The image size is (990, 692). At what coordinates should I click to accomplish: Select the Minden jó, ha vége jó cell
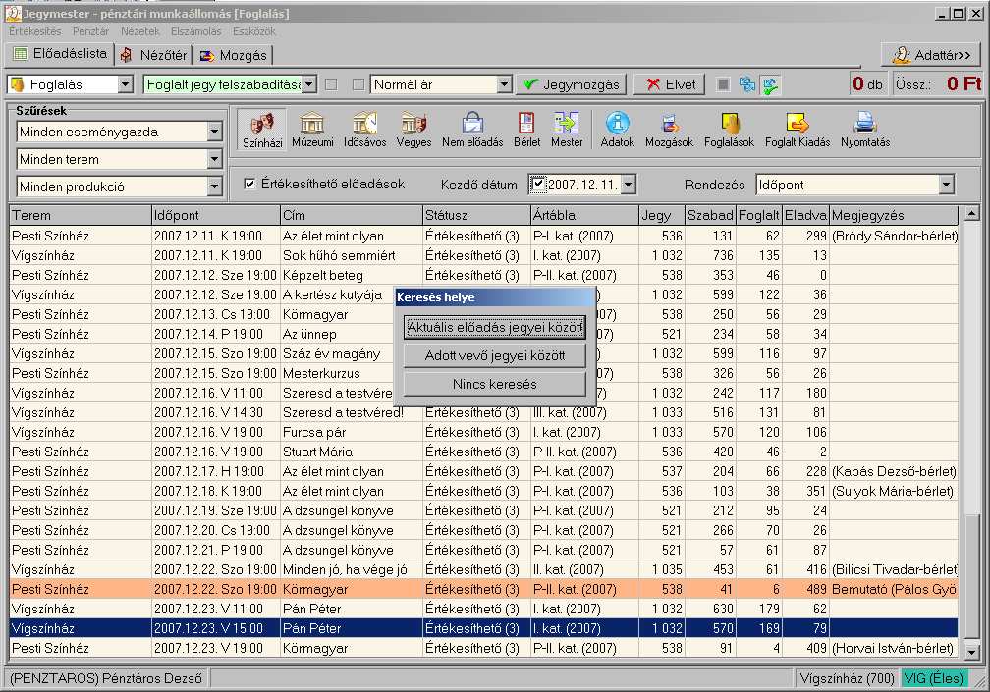tap(351, 569)
